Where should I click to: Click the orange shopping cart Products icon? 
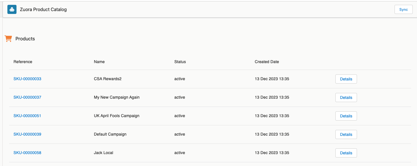coord(8,38)
